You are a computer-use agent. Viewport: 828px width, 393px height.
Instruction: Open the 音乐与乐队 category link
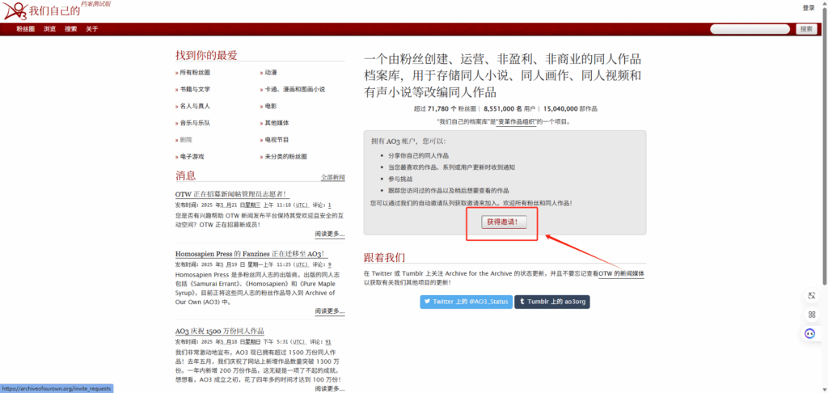[194, 123]
